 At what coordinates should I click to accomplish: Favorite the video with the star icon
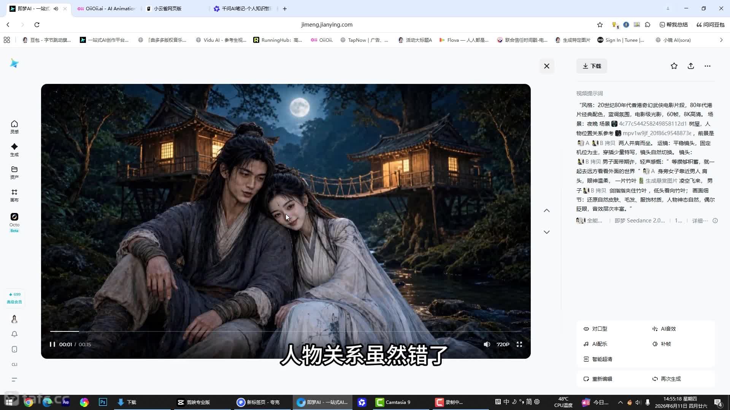click(674, 66)
